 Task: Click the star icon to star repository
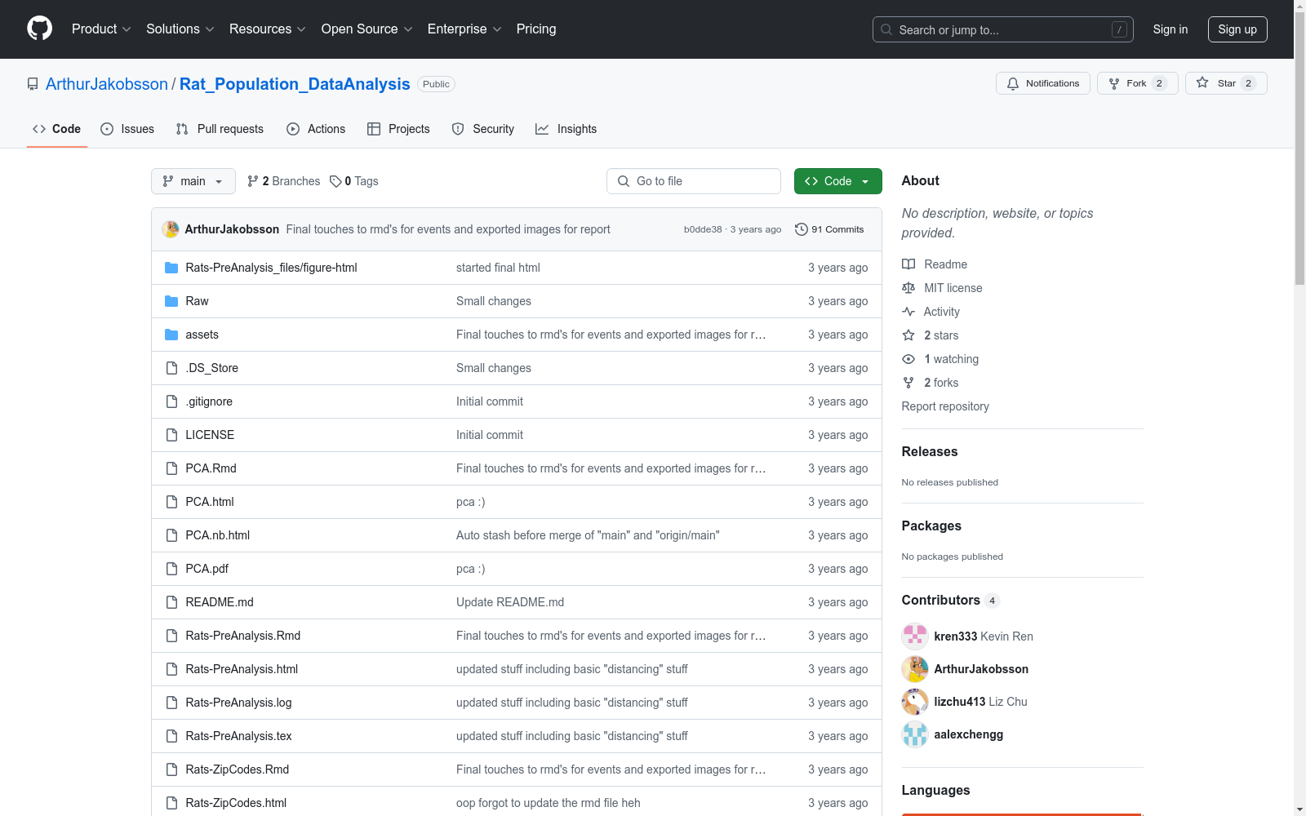click(x=1202, y=82)
